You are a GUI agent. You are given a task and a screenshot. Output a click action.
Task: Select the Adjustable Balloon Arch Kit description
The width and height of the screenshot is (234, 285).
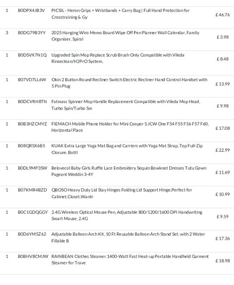(128, 237)
